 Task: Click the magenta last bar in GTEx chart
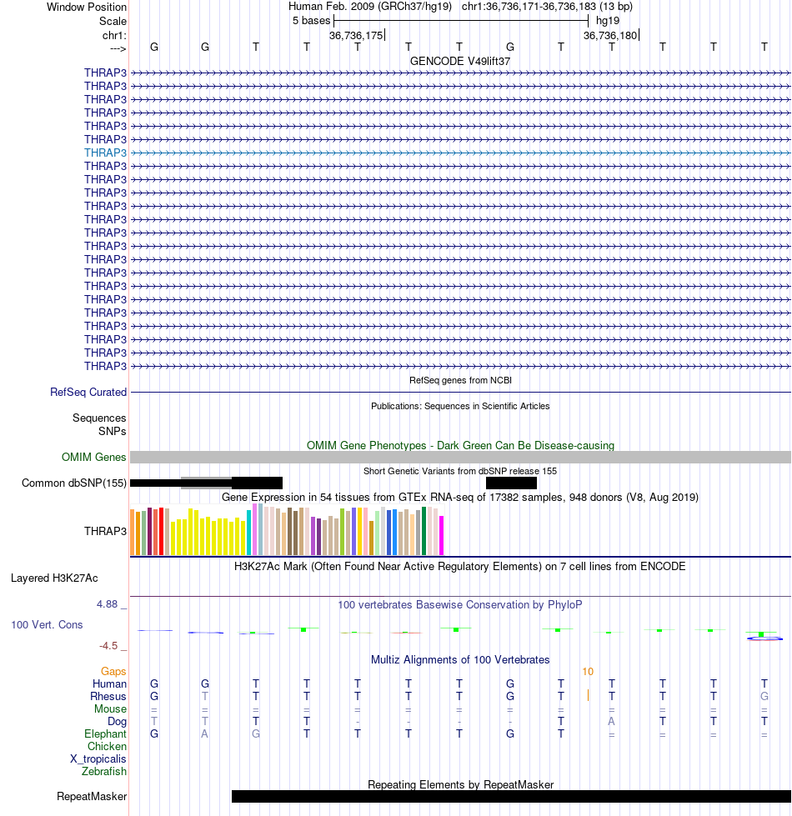pos(441,535)
